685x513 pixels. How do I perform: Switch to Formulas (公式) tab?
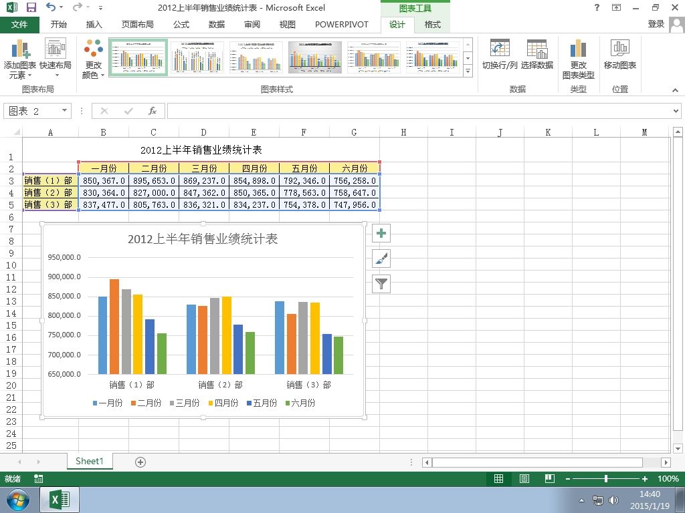coord(181,25)
